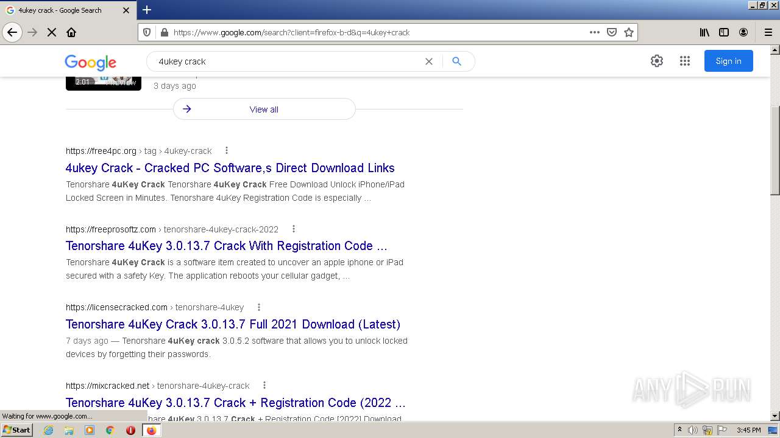Launch Chrome from taskbar
Viewport: 780px width, 438px height.
click(x=110, y=430)
